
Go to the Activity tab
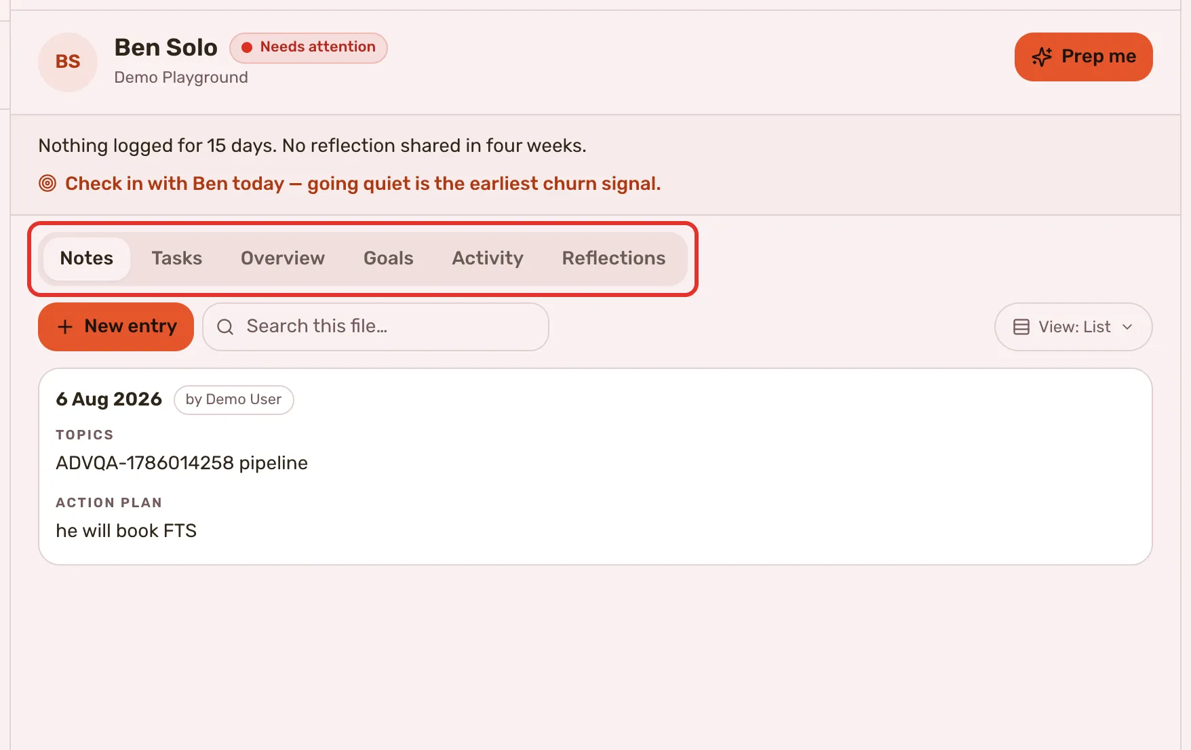click(488, 258)
